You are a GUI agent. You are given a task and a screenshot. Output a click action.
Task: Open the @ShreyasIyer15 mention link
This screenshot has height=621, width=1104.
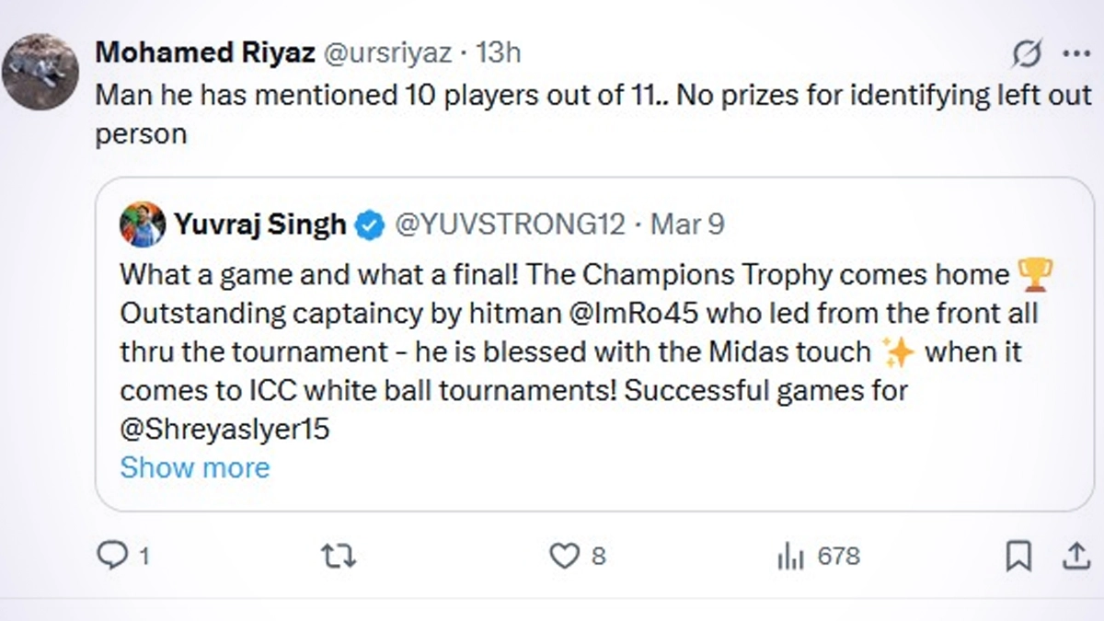pyautogui.click(x=224, y=429)
